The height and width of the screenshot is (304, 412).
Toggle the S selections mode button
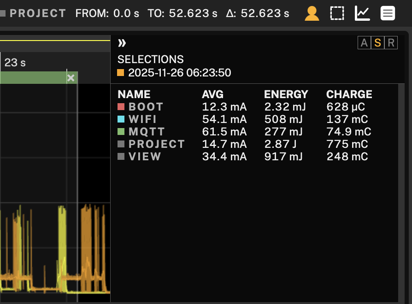(377, 43)
